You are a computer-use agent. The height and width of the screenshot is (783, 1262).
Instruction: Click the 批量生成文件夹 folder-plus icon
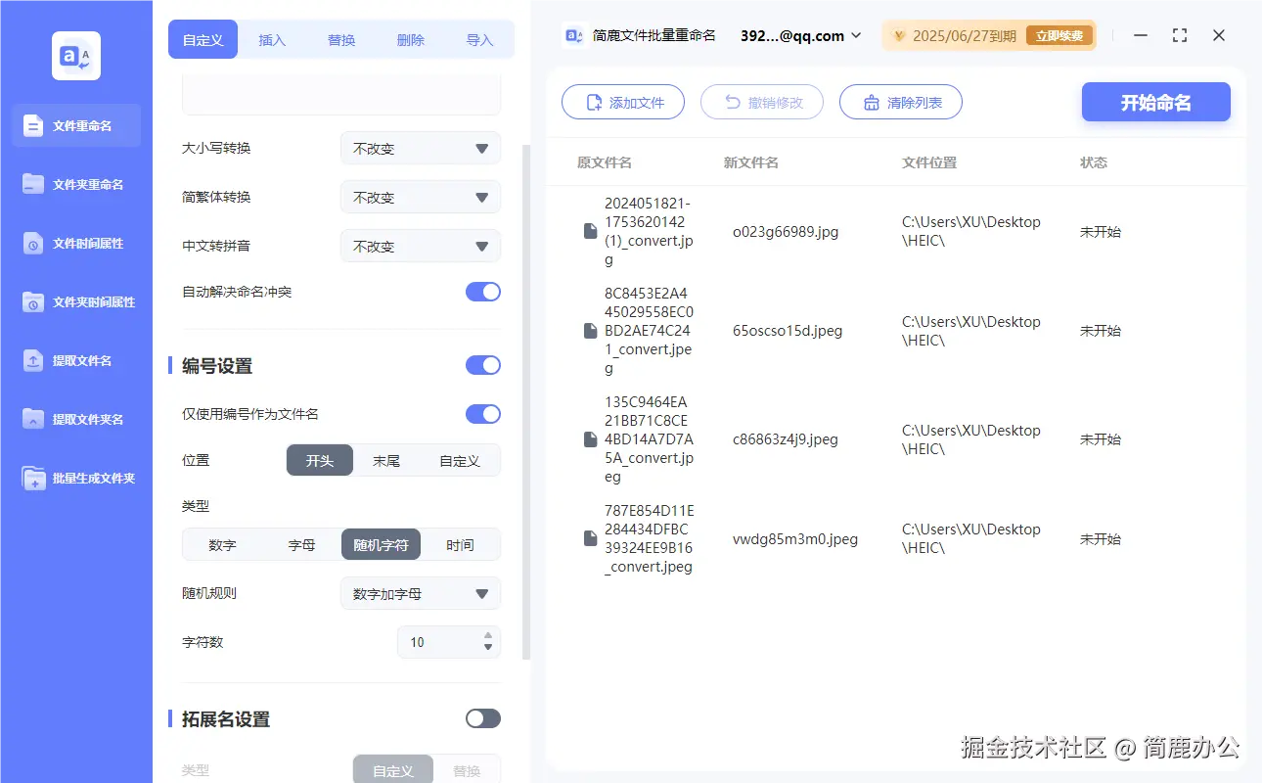click(x=33, y=478)
